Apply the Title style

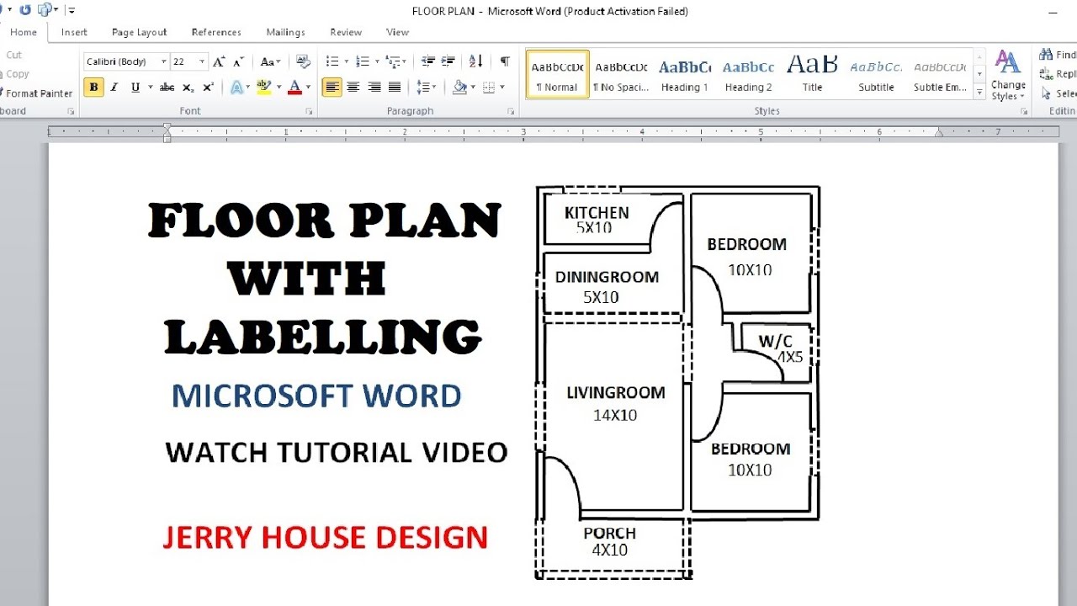click(812, 74)
